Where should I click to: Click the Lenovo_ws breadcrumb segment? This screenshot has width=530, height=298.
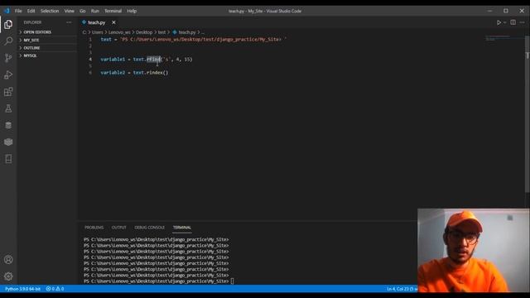(x=119, y=32)
